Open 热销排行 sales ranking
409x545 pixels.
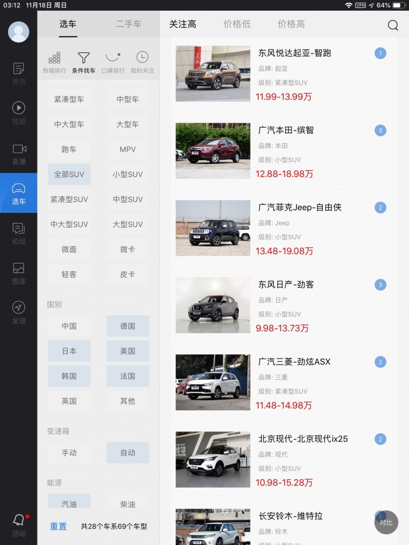pos(55,62)
